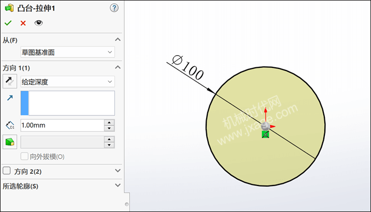371x212 pixels.
Task: Confirm the boss-extrude with the green checkmark
Action: (x=8, y=23)
